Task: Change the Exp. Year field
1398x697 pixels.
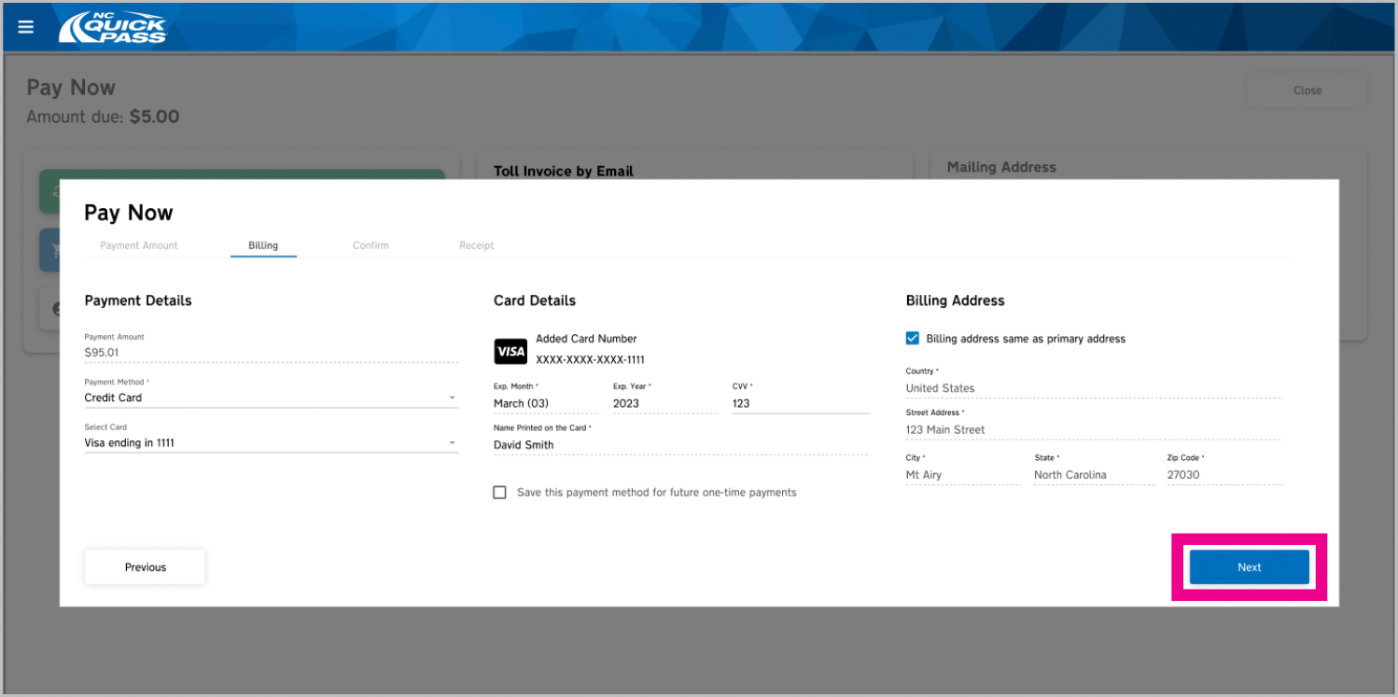Action: tap(664, 403)
